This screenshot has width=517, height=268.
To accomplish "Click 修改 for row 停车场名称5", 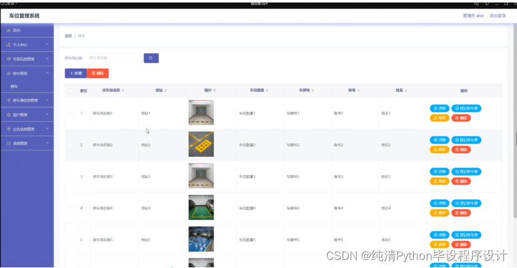I will point(439,244).
